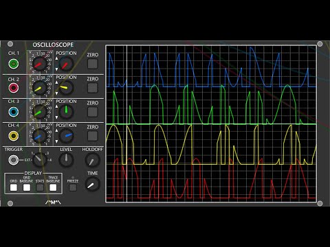Click CH. 2 position down arrow
Viewport: 330px width, 247px height.
pos(56,93)
